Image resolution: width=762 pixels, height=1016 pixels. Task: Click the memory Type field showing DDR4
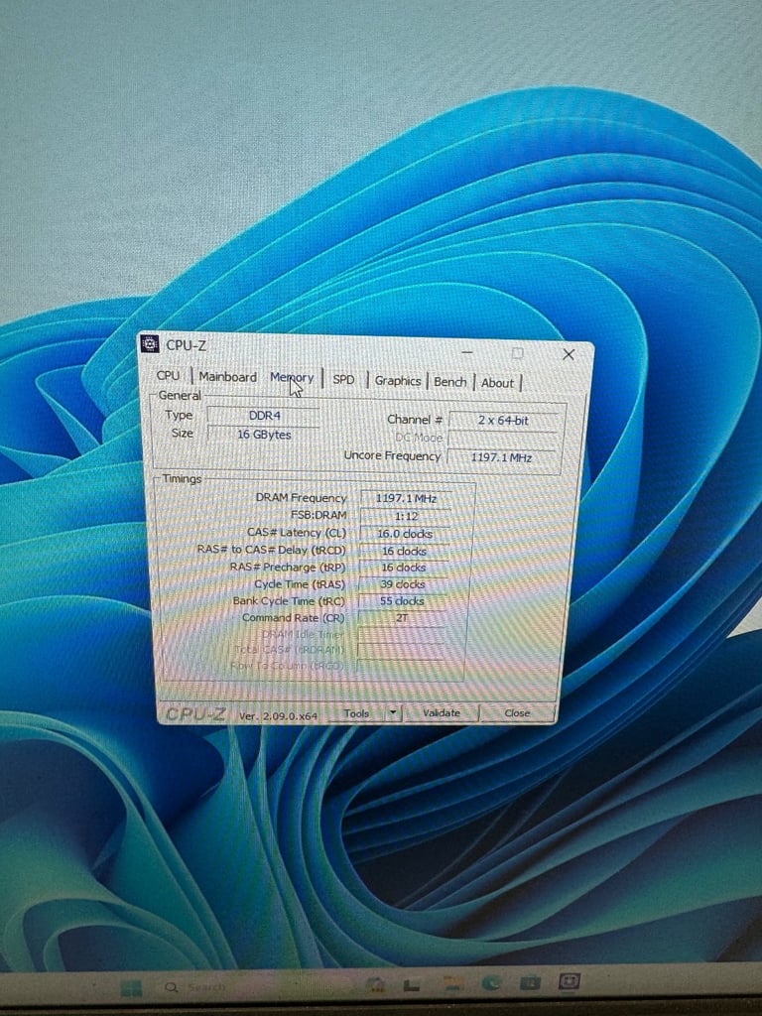264,416
